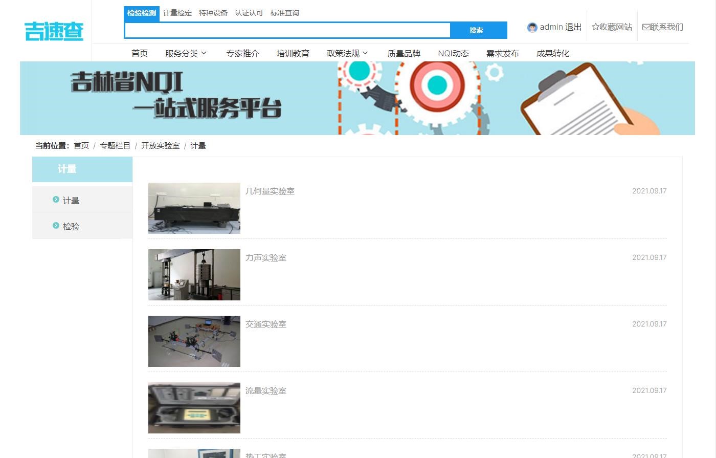Click the 2021.09.17 date of 力声实验室
716x458 pixels.
click(x=650, y=257)
